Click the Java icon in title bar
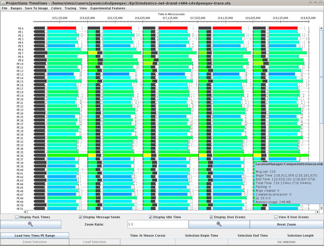 3,3
